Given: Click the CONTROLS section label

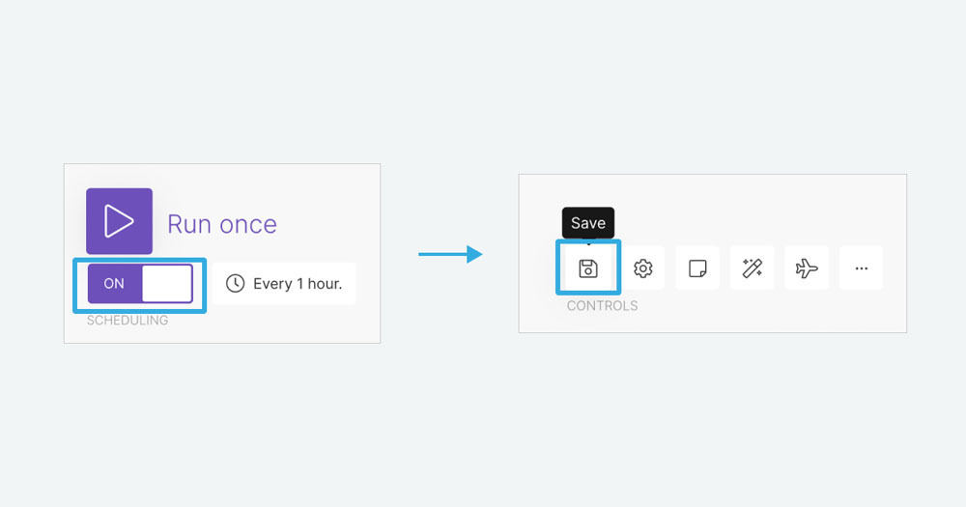Looking at the screenshot, I should [x=603, y=305].
